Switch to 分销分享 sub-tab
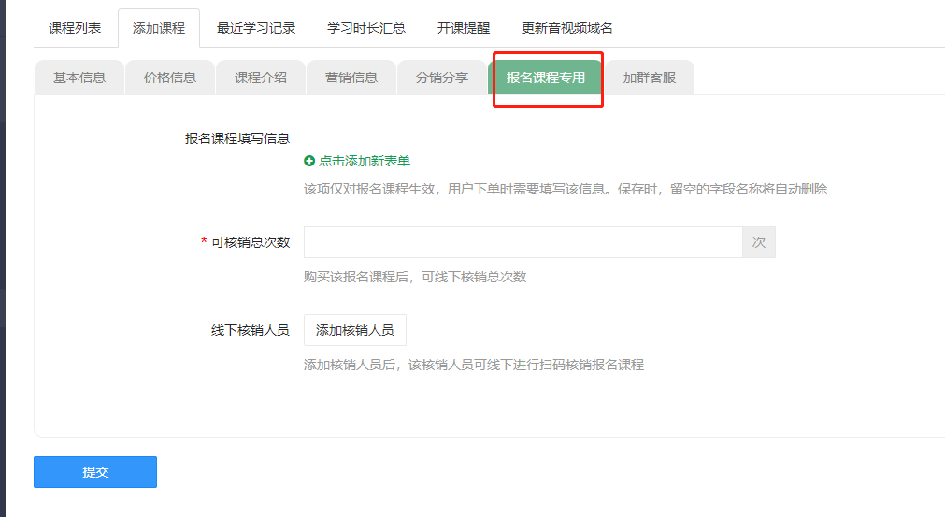The height and width of the screenshot is (517, 945). (442, 78)
